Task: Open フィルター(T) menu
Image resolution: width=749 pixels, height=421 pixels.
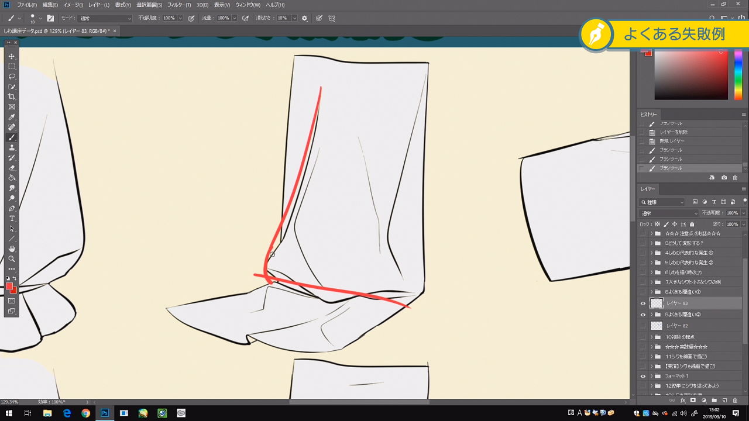Action: (x=179, y=5)
